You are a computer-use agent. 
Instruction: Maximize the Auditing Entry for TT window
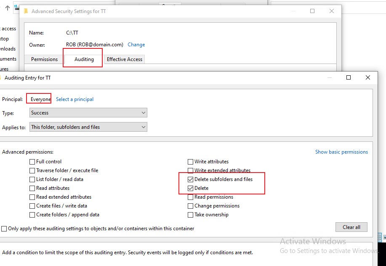349,77
